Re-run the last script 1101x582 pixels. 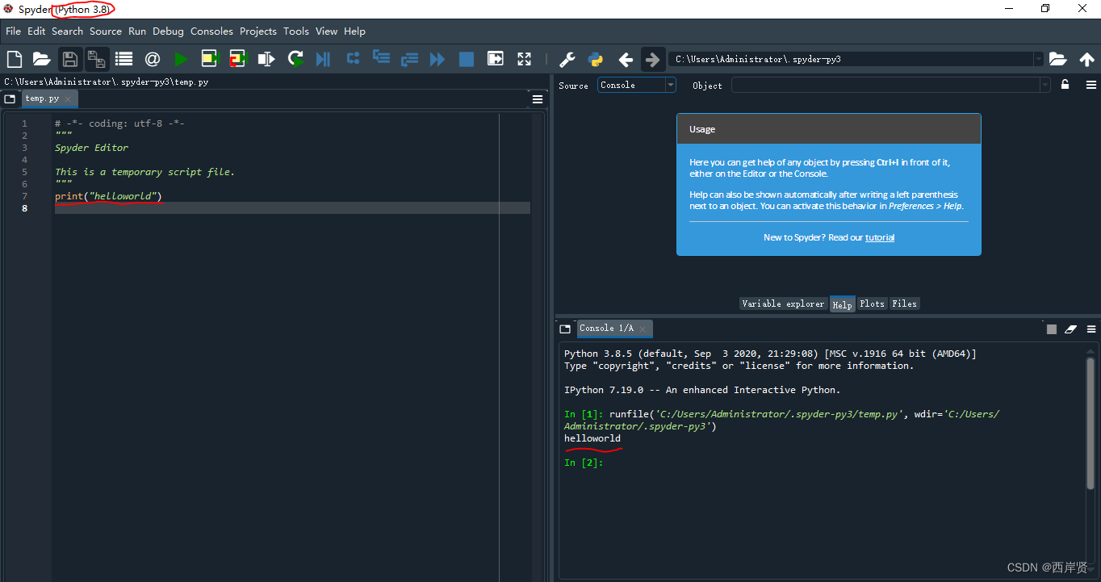(295, 59)
